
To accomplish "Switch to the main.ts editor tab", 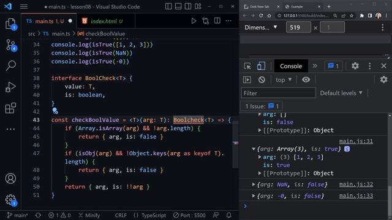I will [49, 21].
